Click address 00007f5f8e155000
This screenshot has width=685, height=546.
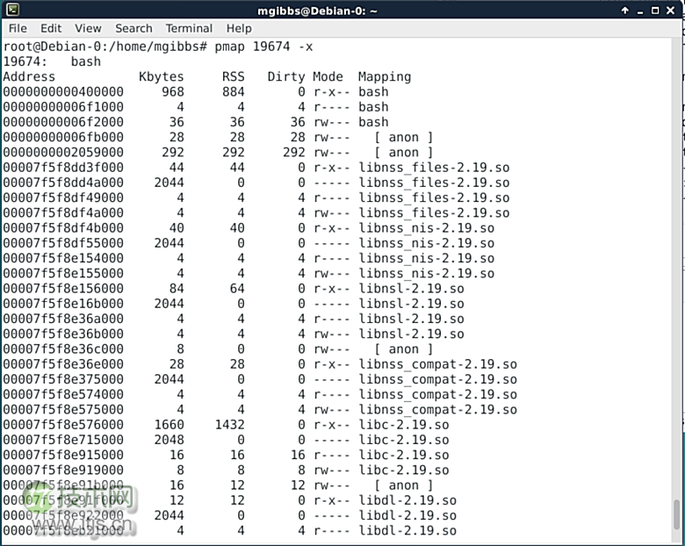pyautogui.click(x=63, y=273)
